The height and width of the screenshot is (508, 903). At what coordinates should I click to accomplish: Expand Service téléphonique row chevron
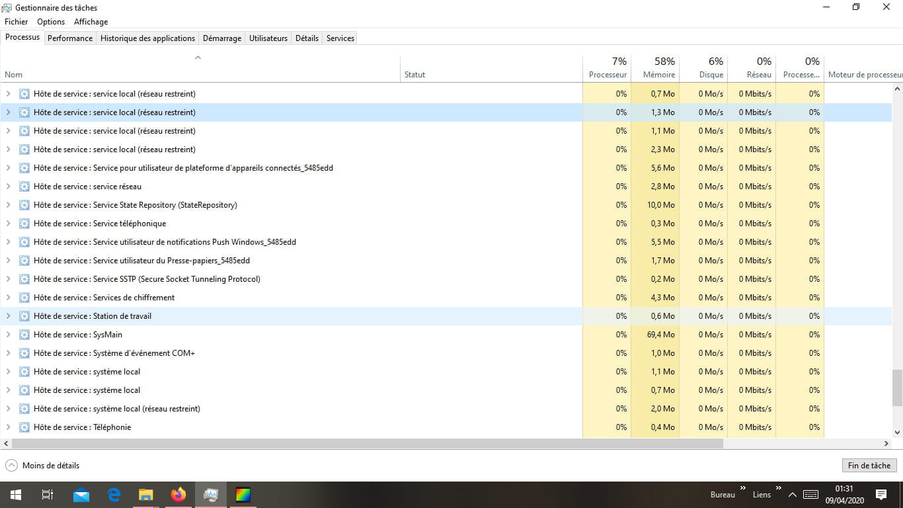point(8,224)
